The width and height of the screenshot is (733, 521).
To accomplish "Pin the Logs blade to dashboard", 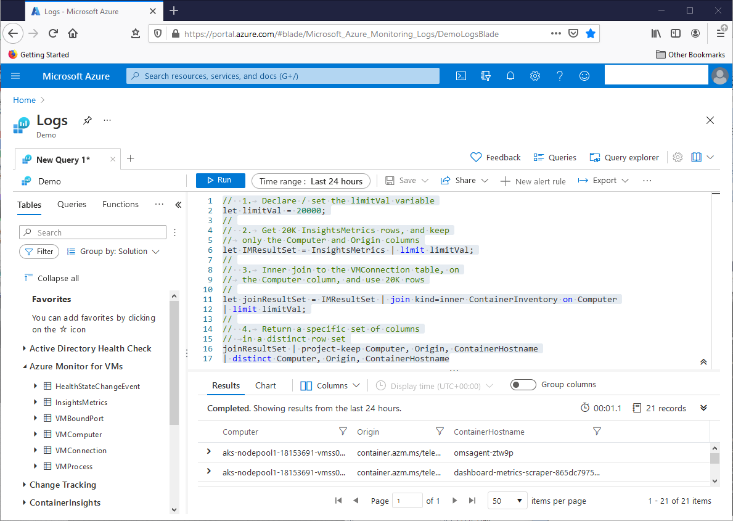I will [88, 120].
